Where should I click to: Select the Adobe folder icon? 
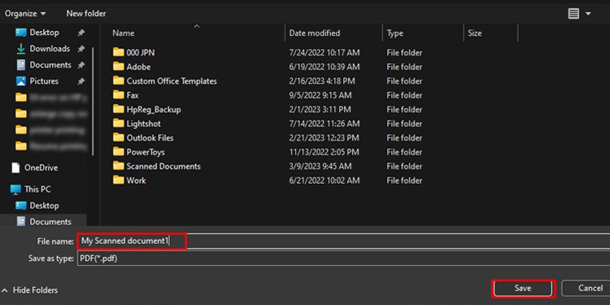pyautogui.click(x=118, y=67)
